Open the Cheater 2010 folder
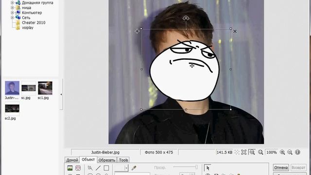 [34, 23]
